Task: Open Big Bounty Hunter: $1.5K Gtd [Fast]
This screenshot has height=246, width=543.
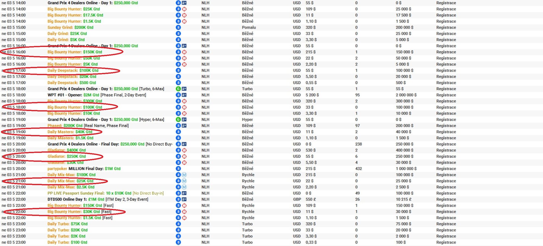Action: tap(80, 218)
